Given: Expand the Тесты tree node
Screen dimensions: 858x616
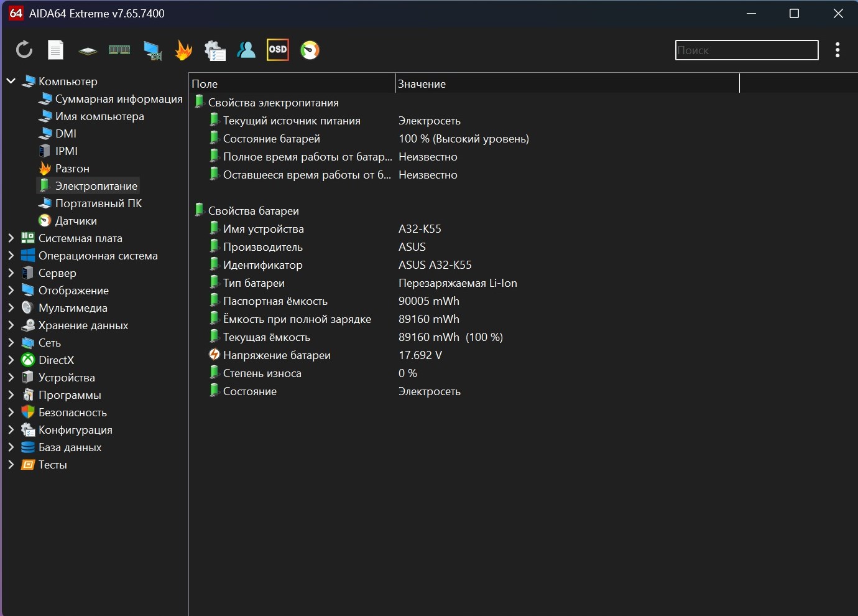Looking at the screenshot, I should click(11, 464).
